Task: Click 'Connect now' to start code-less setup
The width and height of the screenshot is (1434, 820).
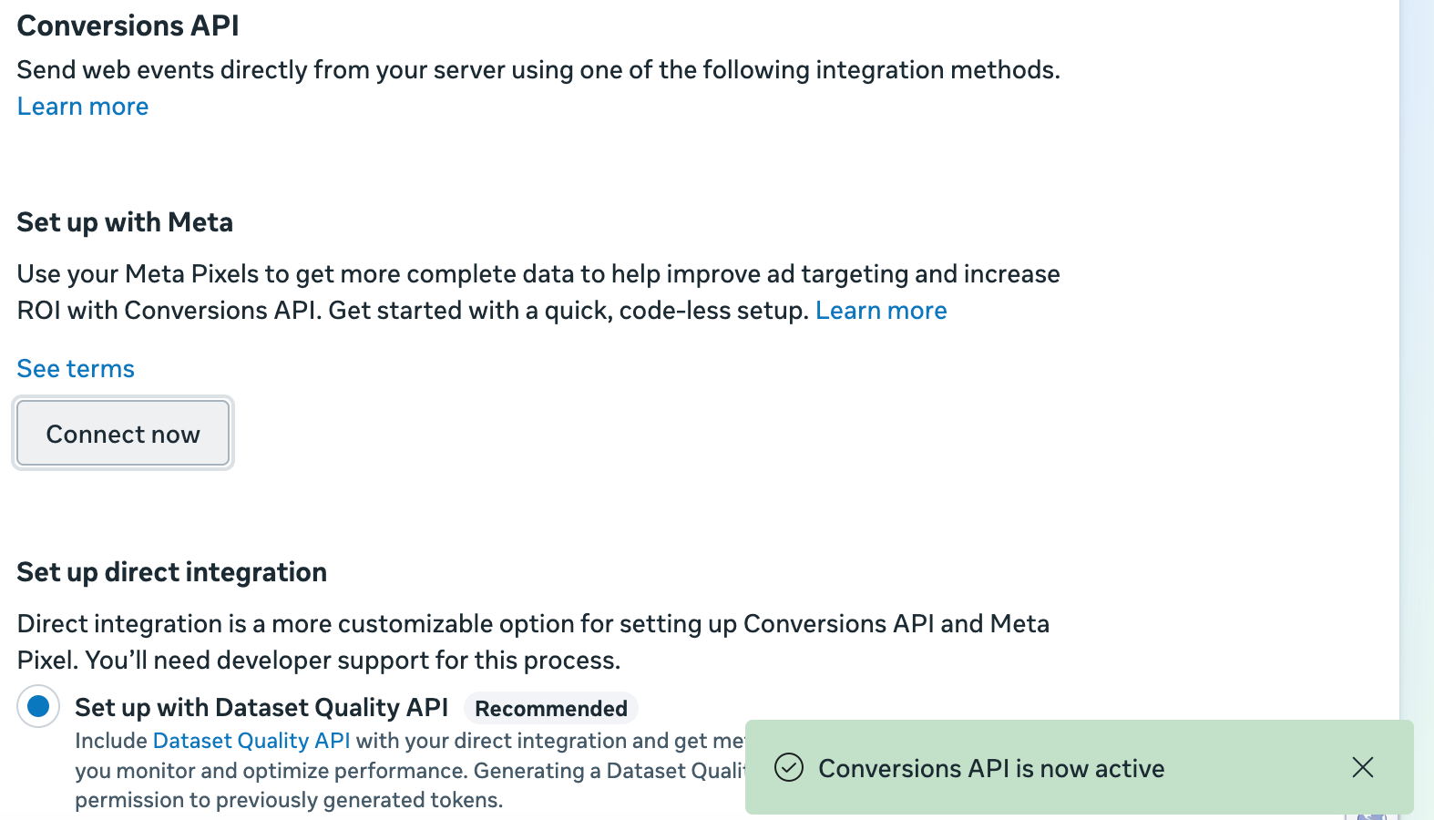Action: click(x=122, y=434)
